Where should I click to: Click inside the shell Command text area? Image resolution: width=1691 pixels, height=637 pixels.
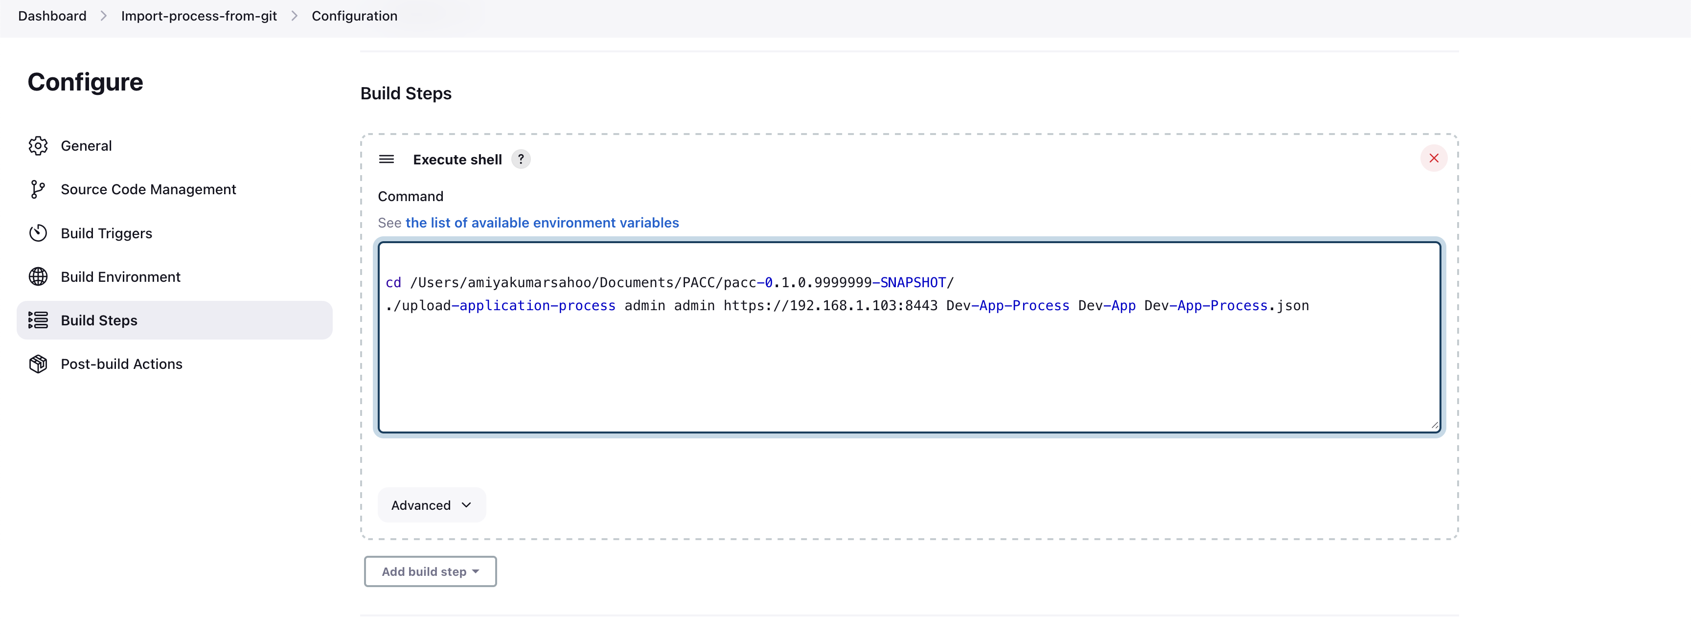(909, 368)
